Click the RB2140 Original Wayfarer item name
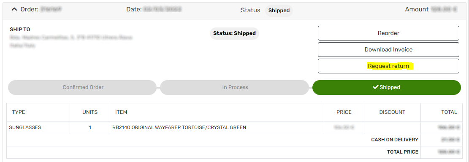469x162 pixels. click(x=178, y=128)
